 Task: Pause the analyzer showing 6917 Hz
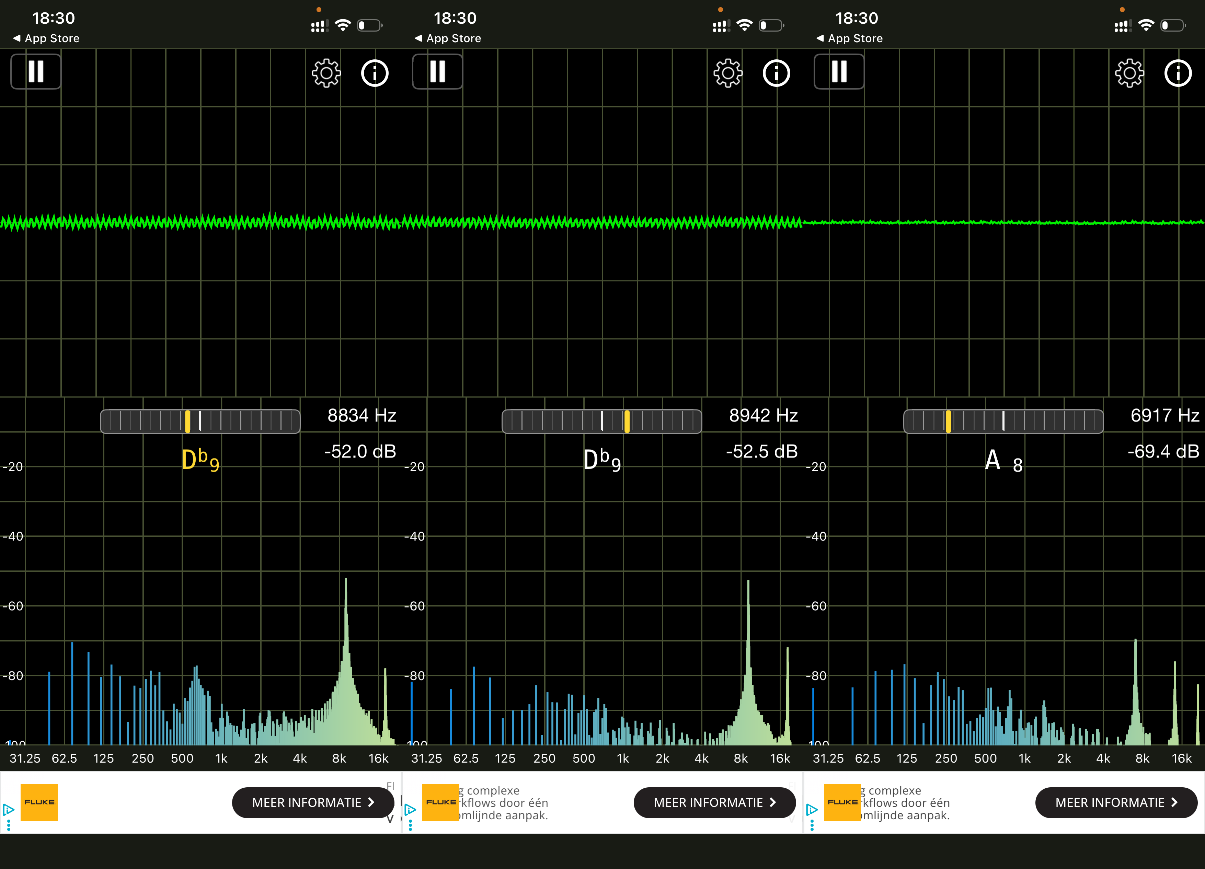(839, 72)
